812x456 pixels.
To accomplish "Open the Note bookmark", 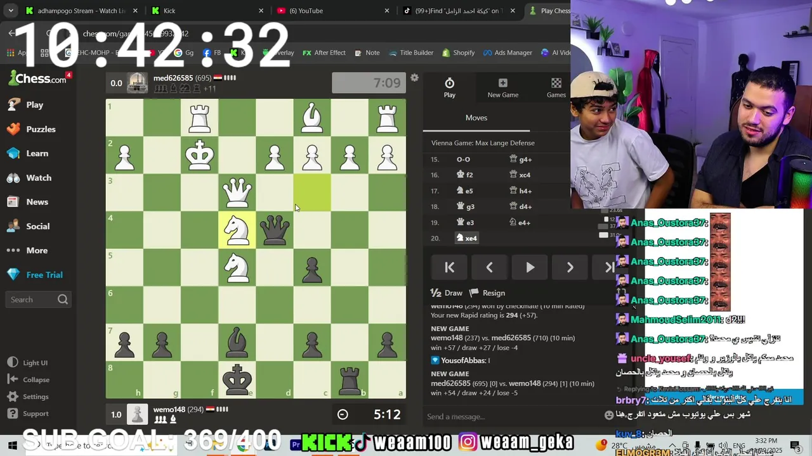I will point(367,53).
